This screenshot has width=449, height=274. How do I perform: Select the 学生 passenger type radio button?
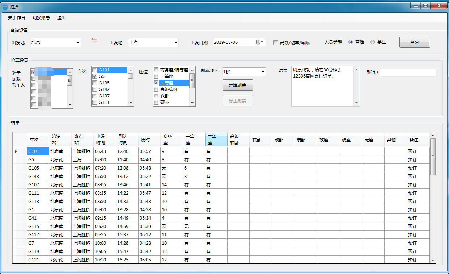pyautogui.click(x=373, y=42)
